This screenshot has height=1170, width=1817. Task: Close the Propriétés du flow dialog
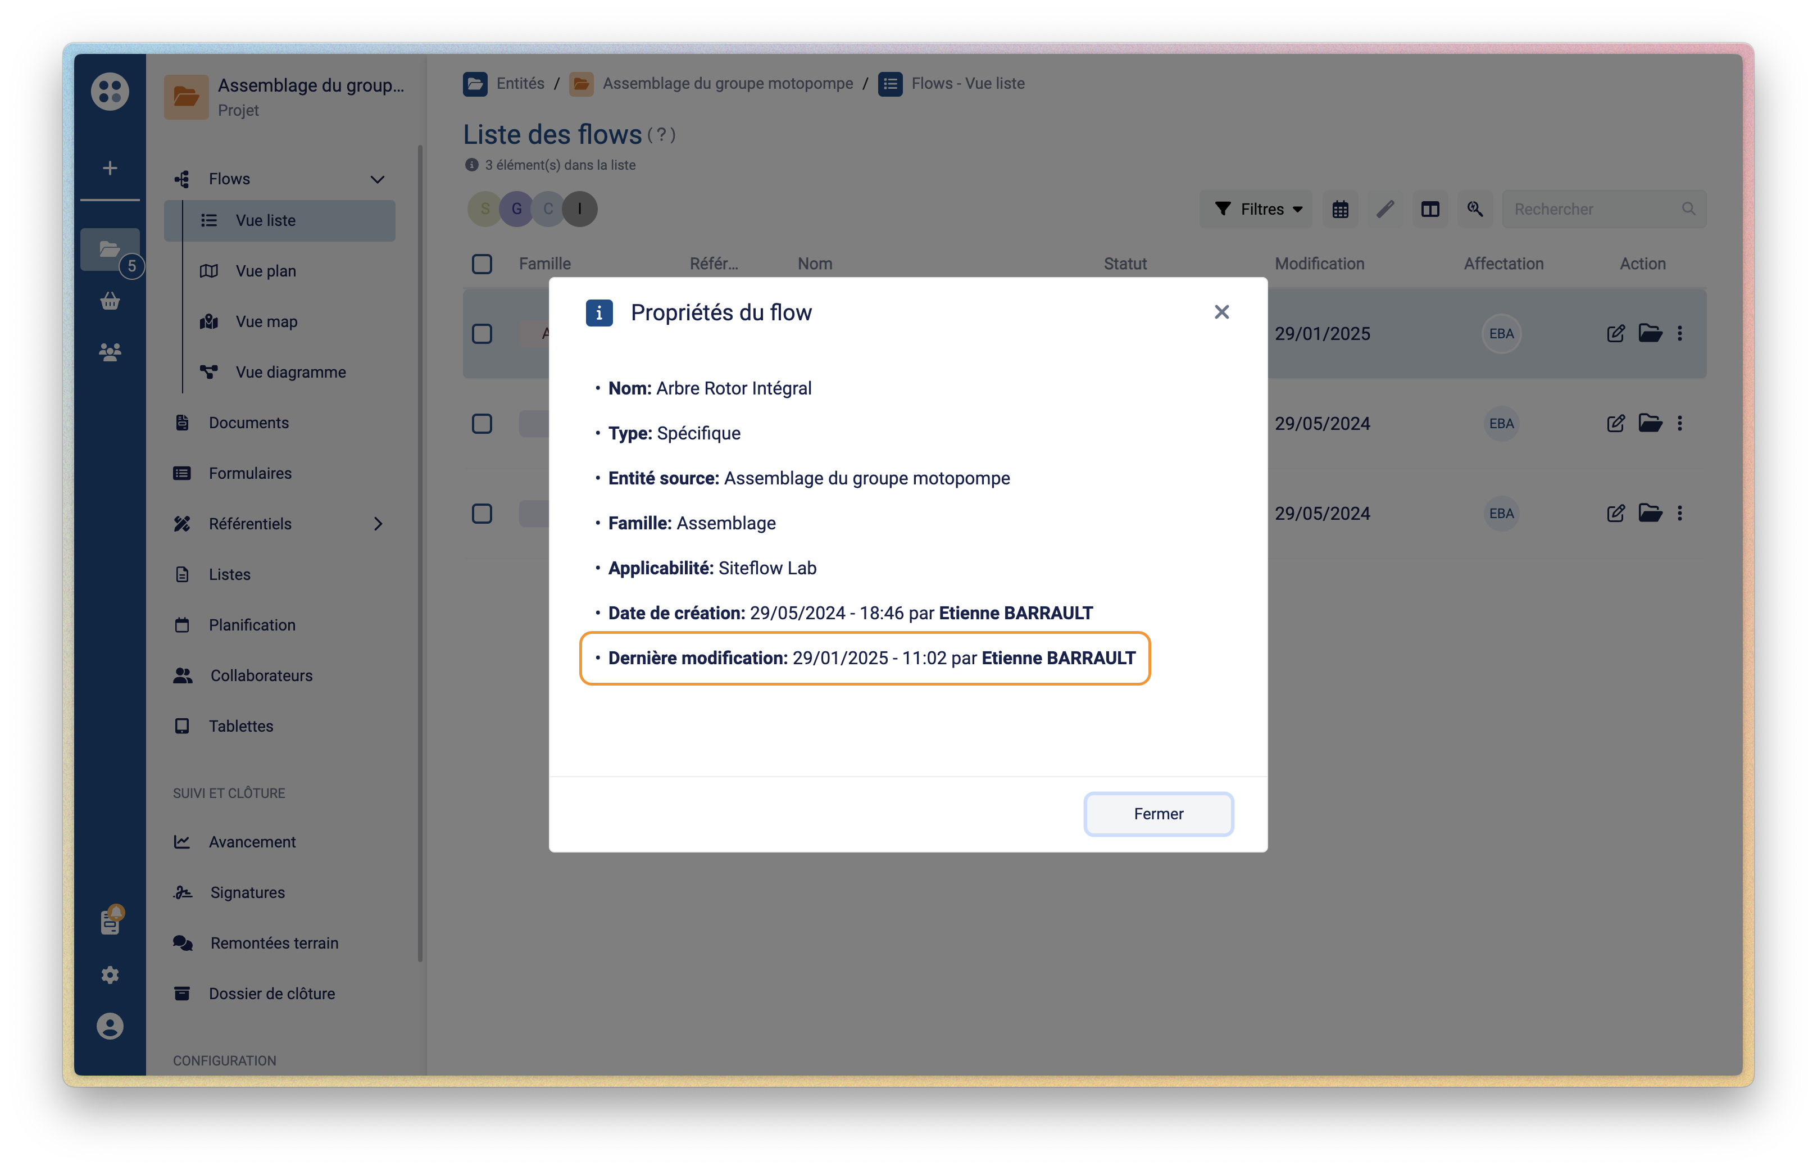click(1221, 312)
